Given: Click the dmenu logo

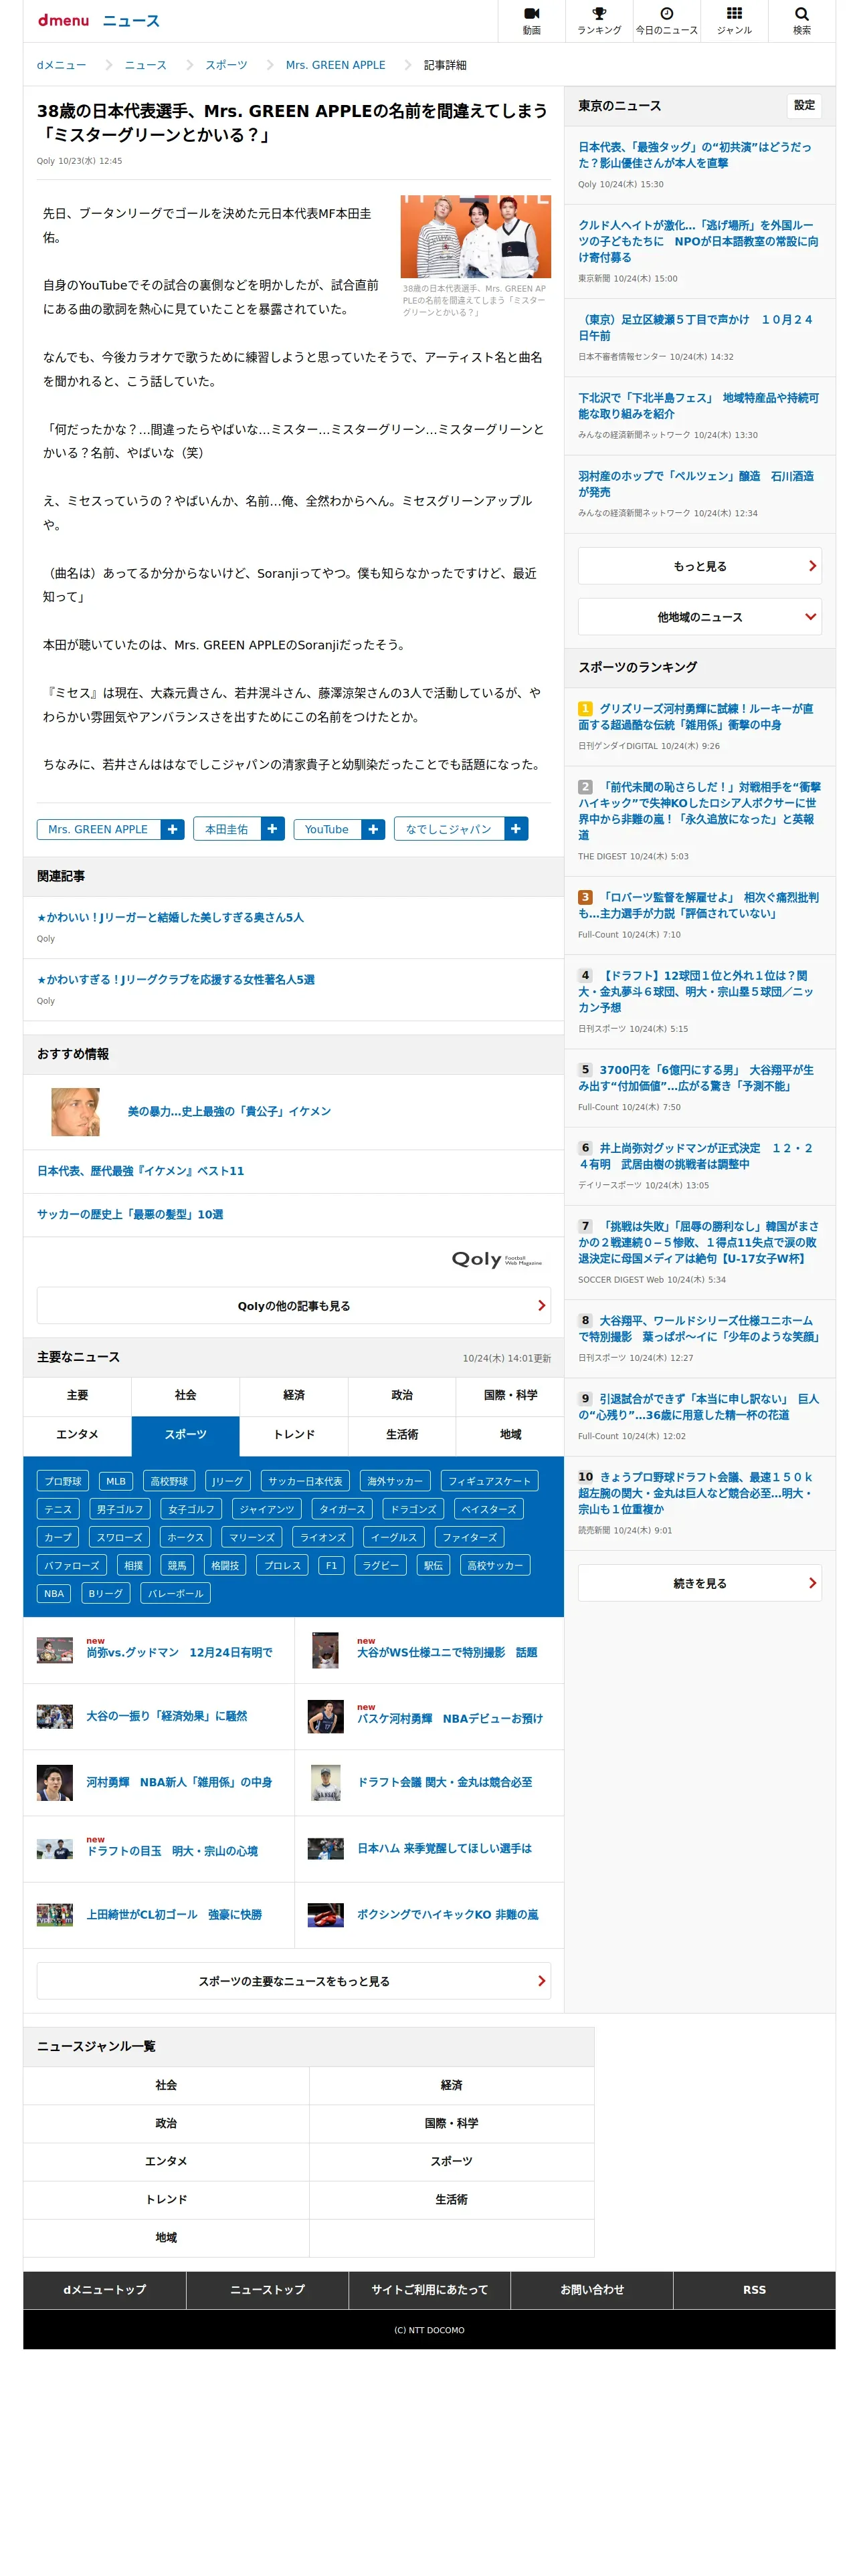Looking at the screenshot, I should coord(63,20).
